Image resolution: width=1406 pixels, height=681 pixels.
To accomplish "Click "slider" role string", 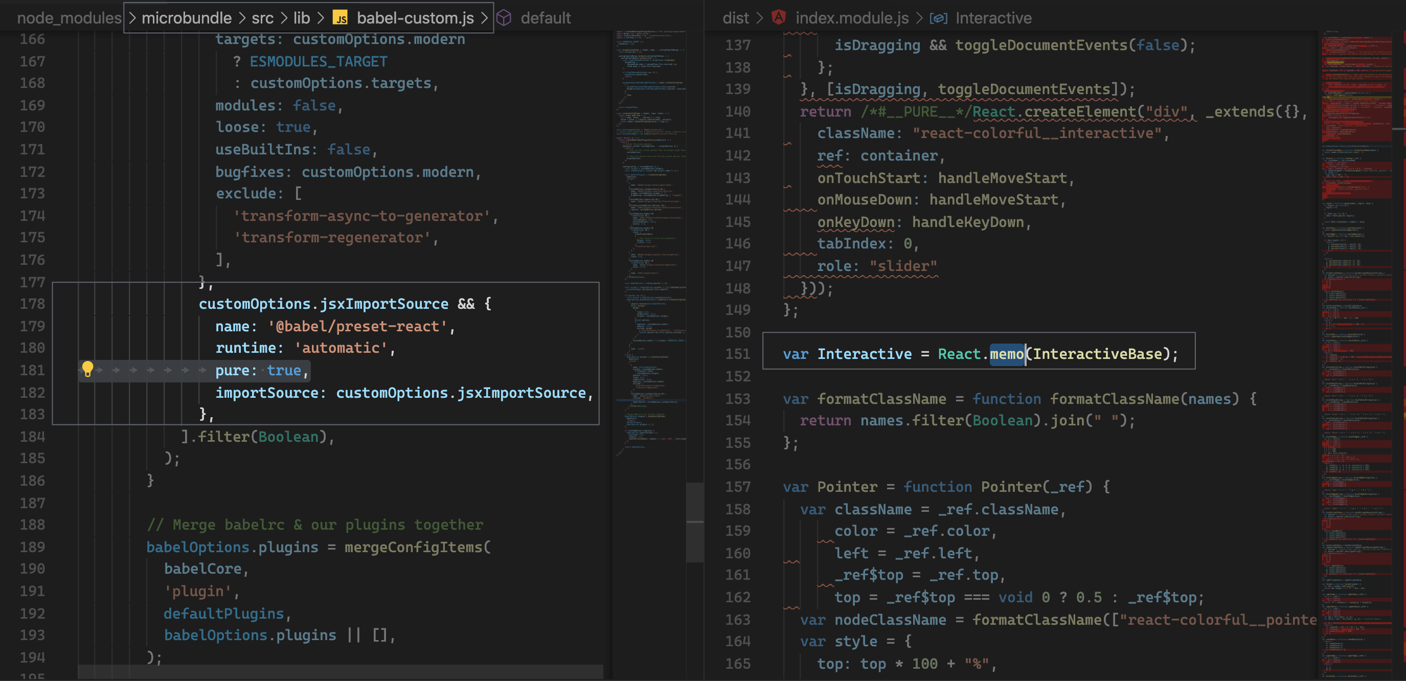I will pyautogui.click(x=903, y=266).
